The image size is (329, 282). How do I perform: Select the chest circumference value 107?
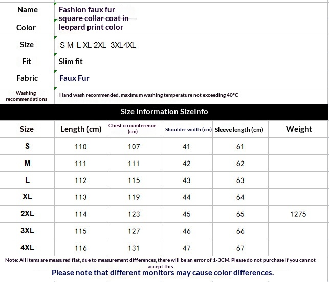pyautogui.click(x=134, y=147)
